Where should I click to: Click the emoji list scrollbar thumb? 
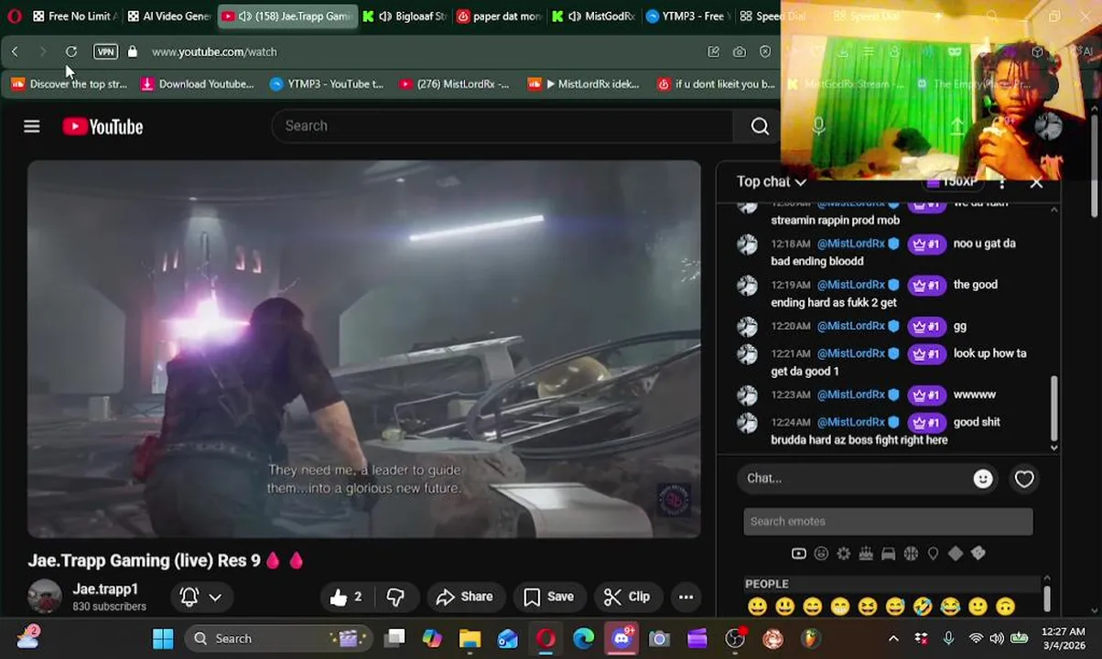click(1047, 600)
